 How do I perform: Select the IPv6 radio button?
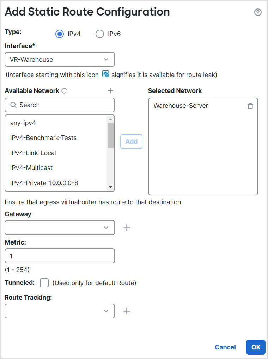(100, 34)
